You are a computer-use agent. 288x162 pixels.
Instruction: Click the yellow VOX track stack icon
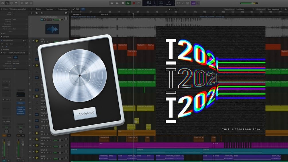coord(37,145)
